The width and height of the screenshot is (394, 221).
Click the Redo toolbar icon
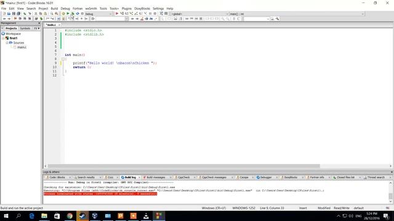[30, 14]
